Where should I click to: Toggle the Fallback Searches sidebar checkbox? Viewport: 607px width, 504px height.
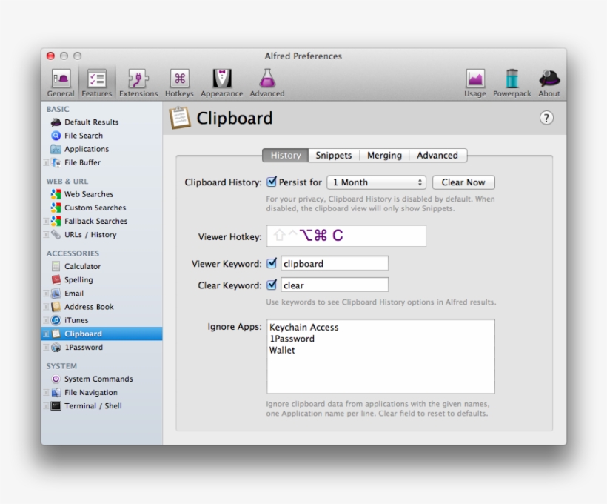tap(46, 222)
